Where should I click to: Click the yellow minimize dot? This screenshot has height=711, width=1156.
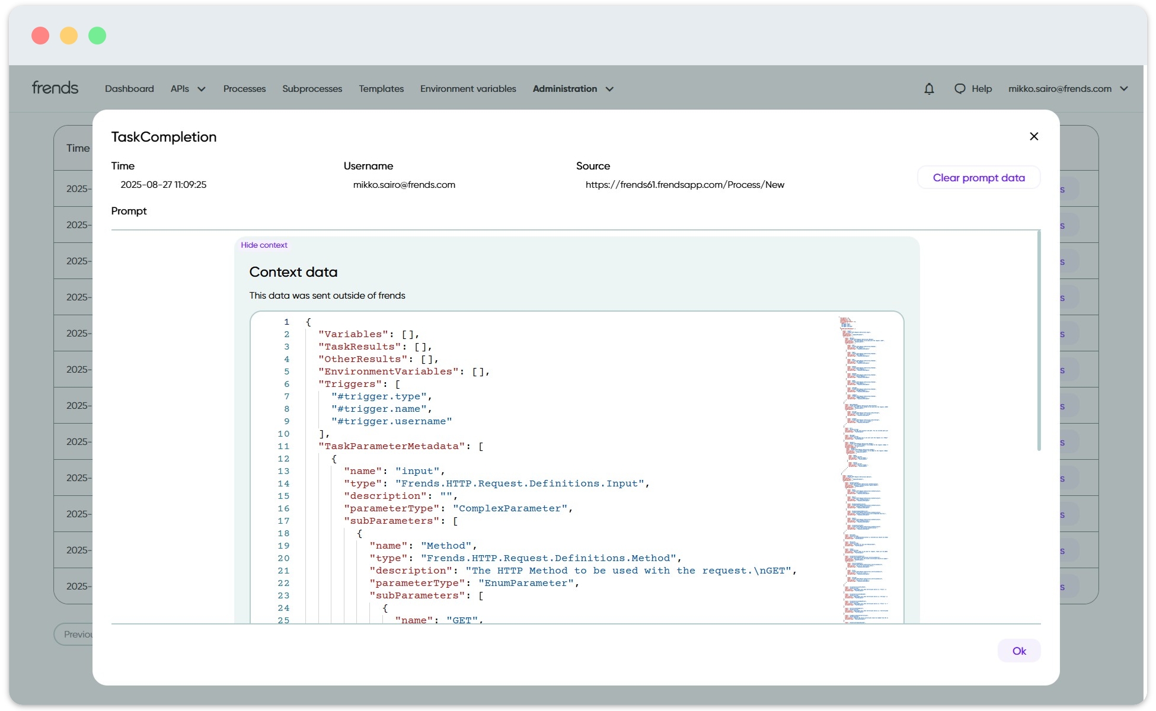[x=69, y=36]
